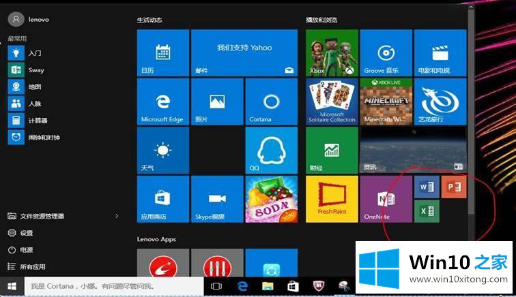
Task: Click the scrollbar up arrow
Action: pyautogui.click(x=471, y=7)
